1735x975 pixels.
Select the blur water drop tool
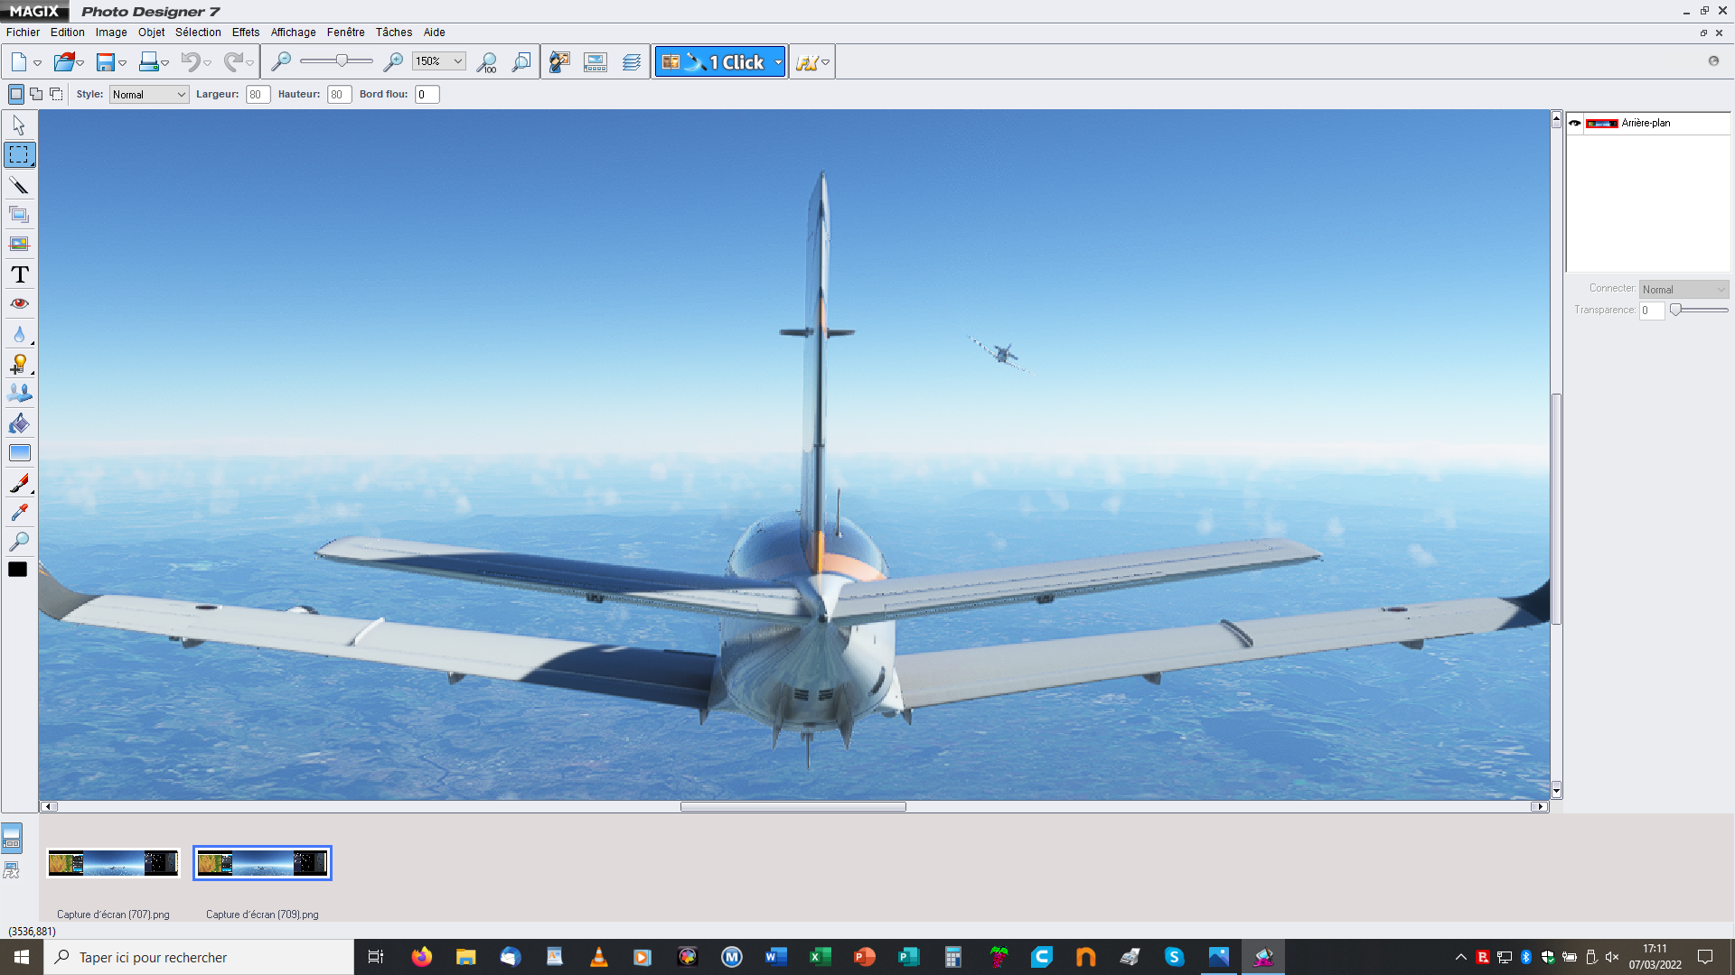tap(19, 334)
